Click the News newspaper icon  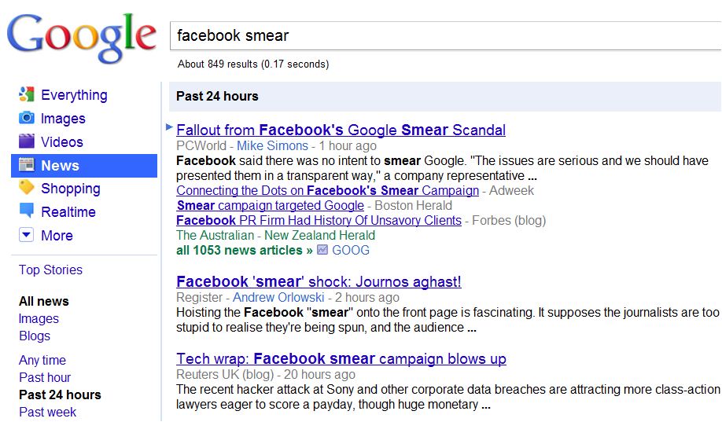pyautogui.click(x=27, y=165)
